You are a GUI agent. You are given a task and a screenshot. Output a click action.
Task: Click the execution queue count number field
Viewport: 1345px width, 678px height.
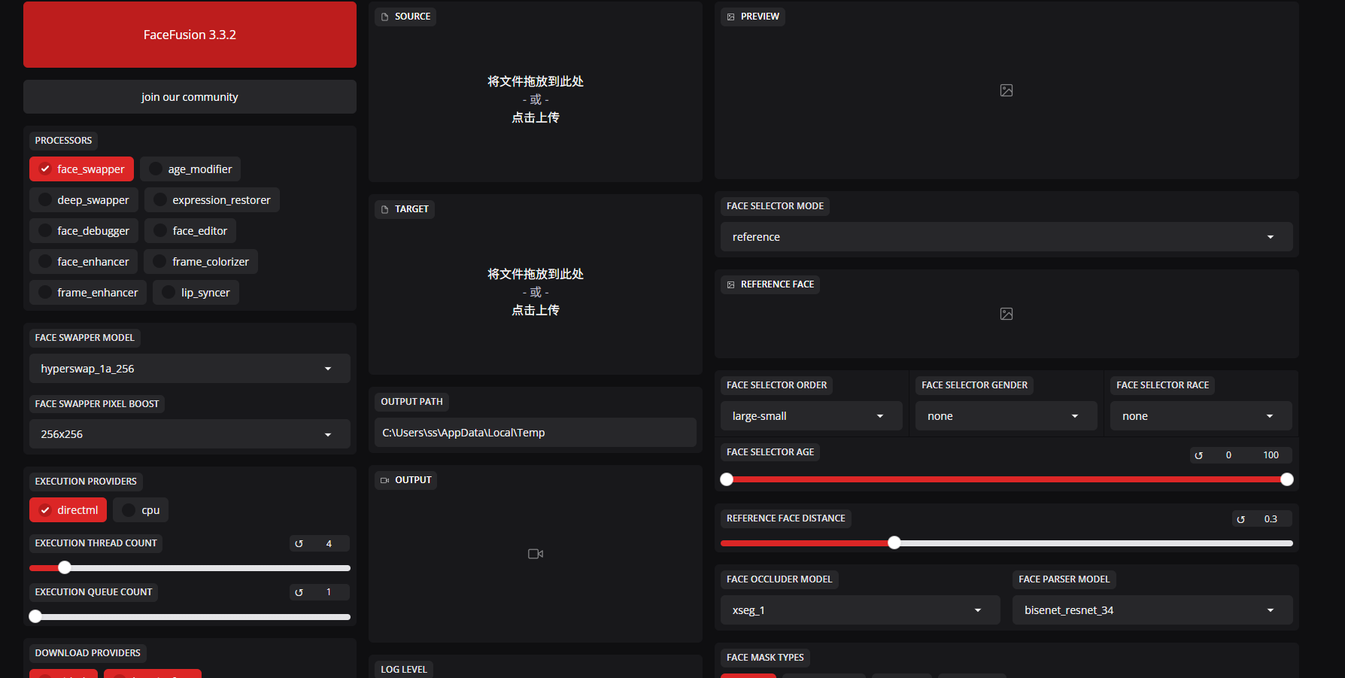tap(329, 592)
